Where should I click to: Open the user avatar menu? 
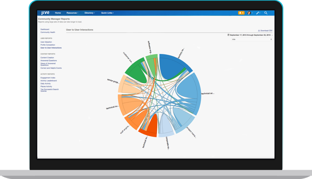(x=249, y=13)
